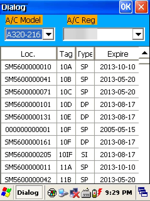Image resolution: width=150 pixels, height=201 pixels.
Task: Click the Tag column header
Action: point(66,54)
